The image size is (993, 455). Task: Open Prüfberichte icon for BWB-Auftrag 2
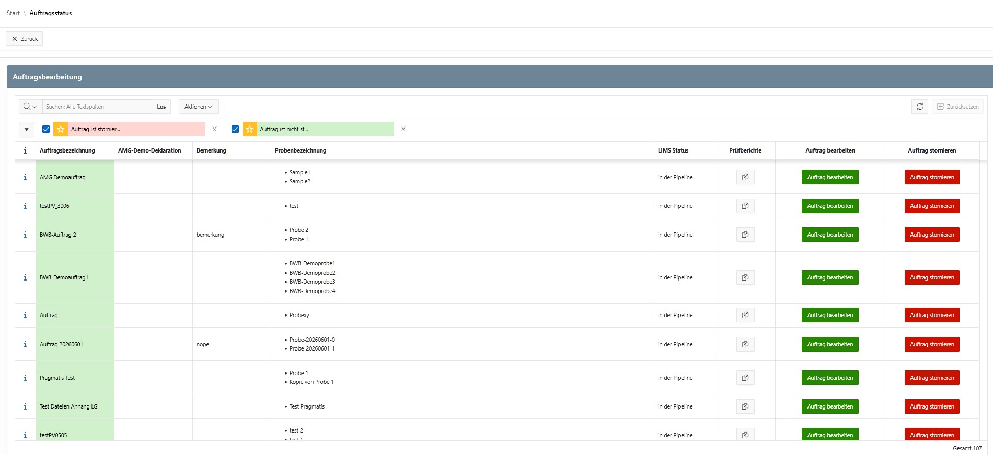[745, 235]
